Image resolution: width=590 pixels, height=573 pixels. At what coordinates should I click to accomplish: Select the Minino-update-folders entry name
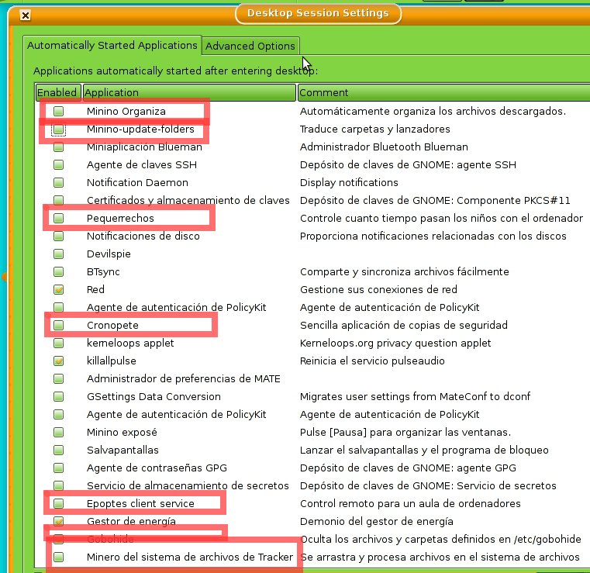pyautogui.click(x=140, y=129)
